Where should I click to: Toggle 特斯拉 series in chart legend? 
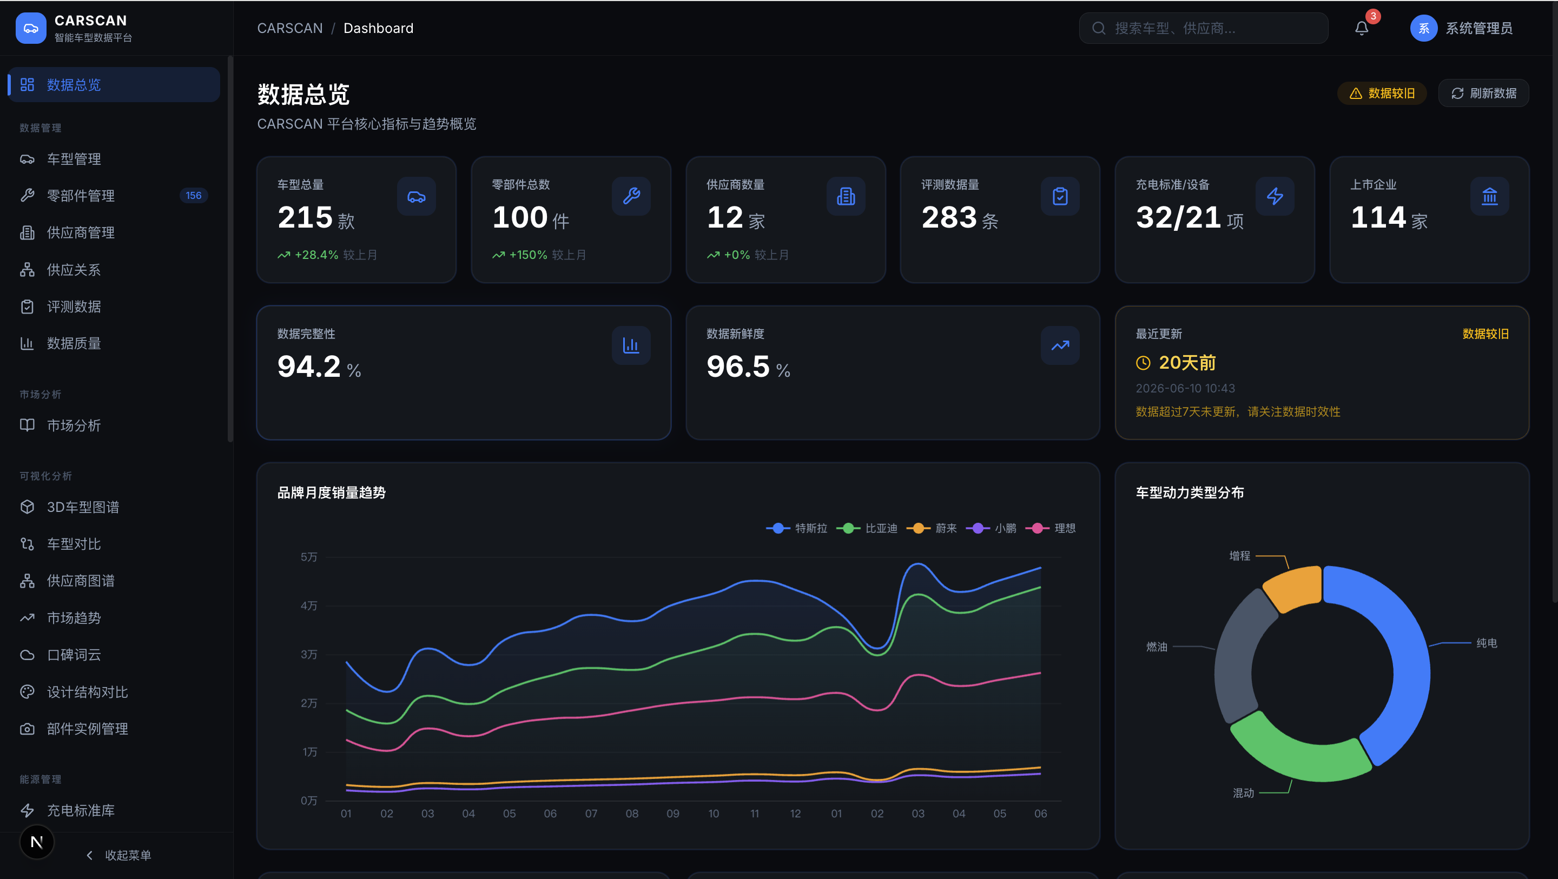[x=796, y=528]
